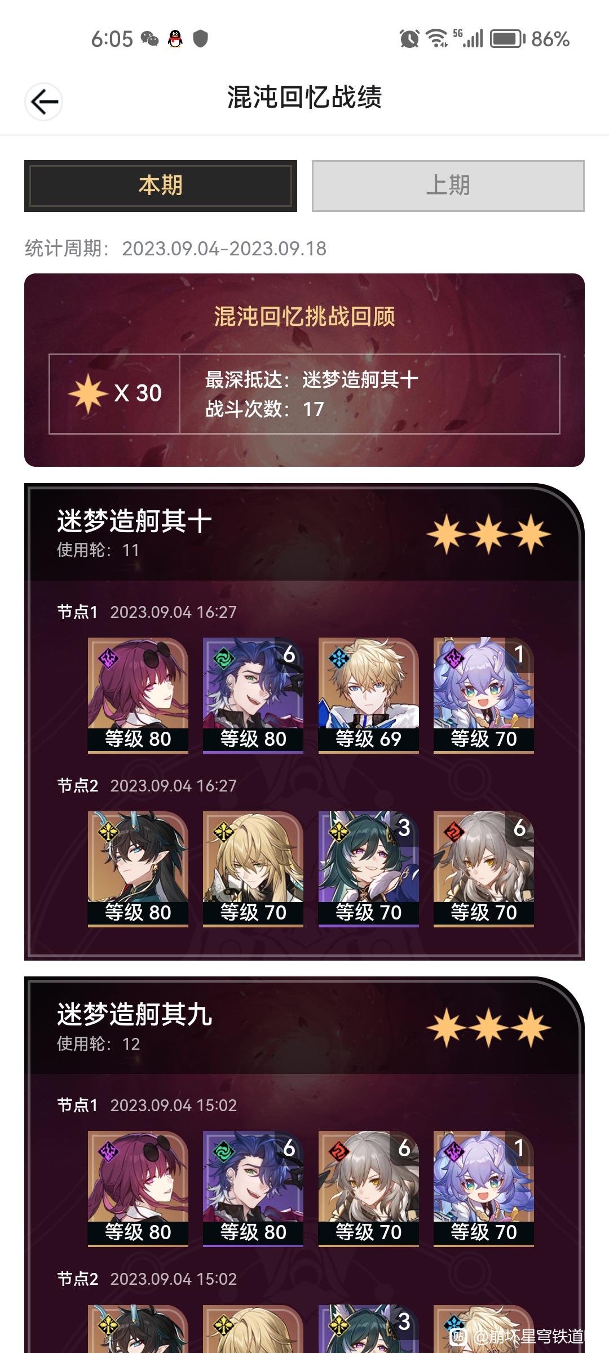609x1353 pixels.
Task: Open Dan Heng IL portrait in 其十 节点2
Action: click(x=138, y=869)
